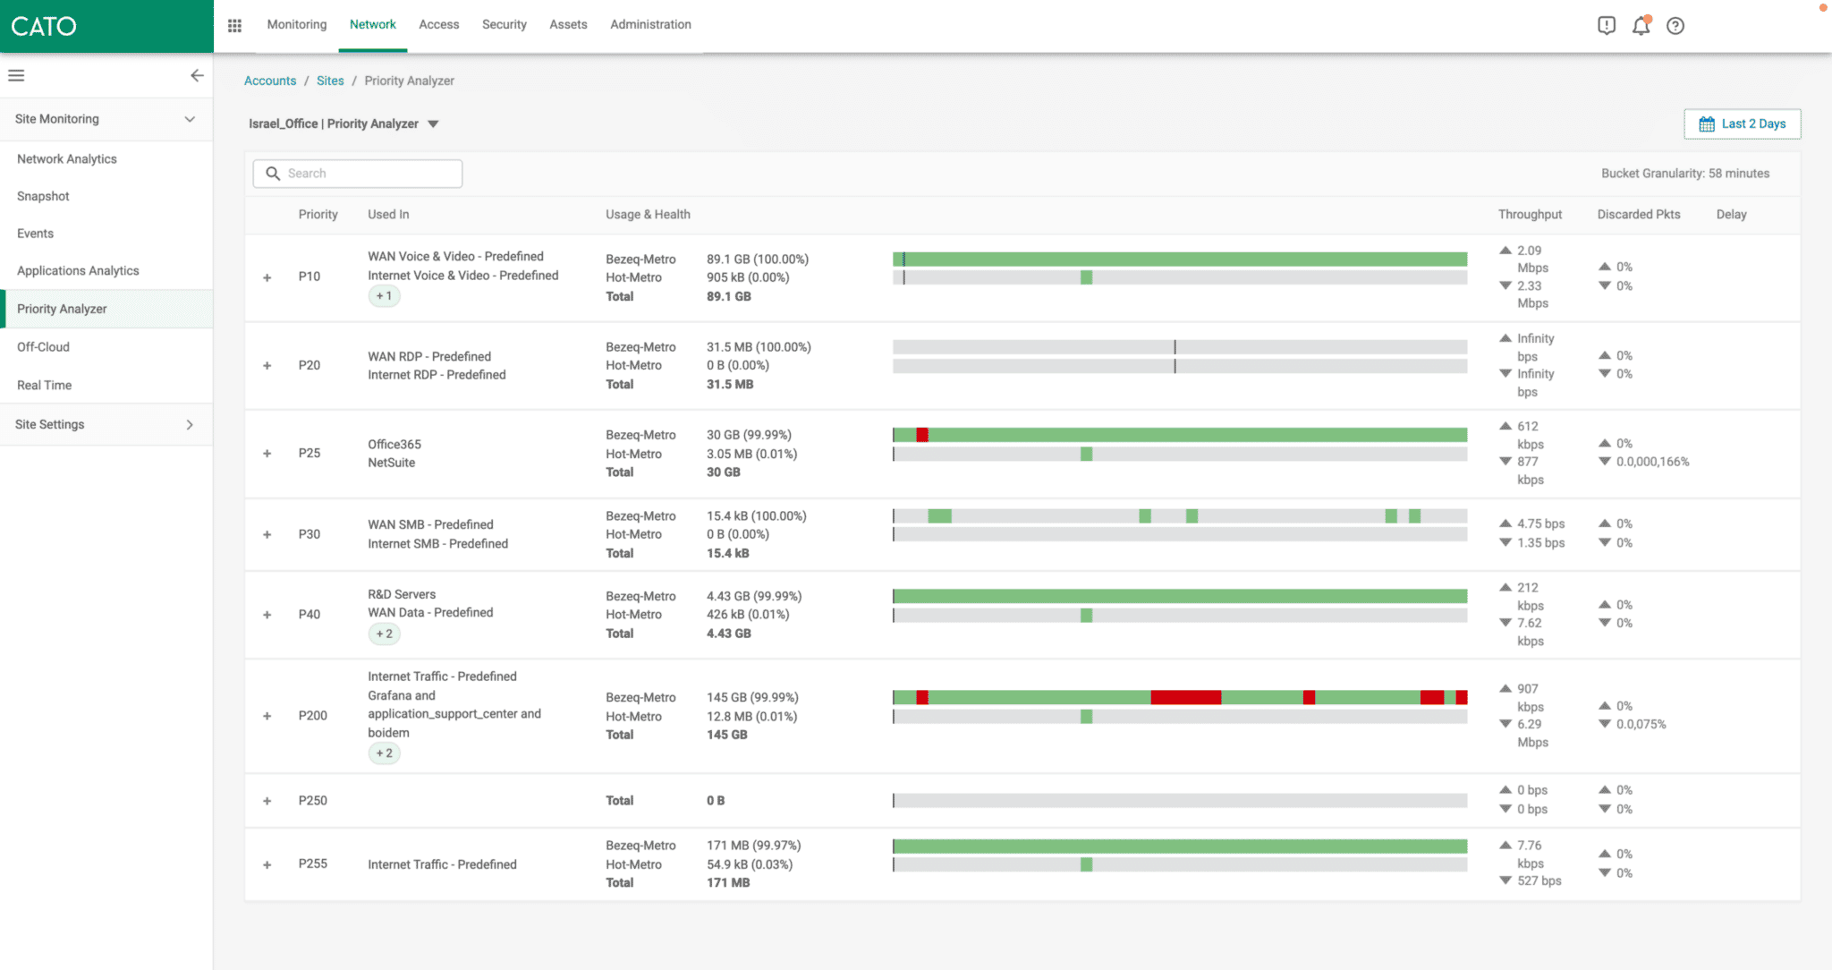Collapse the sidebar using the back arrow icon
1832x970 pixels.
[x=197, y=75]
